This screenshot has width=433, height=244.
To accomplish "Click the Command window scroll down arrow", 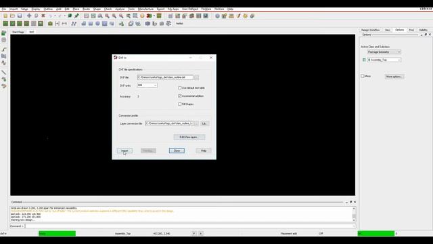I will click(x=354, y=220).
